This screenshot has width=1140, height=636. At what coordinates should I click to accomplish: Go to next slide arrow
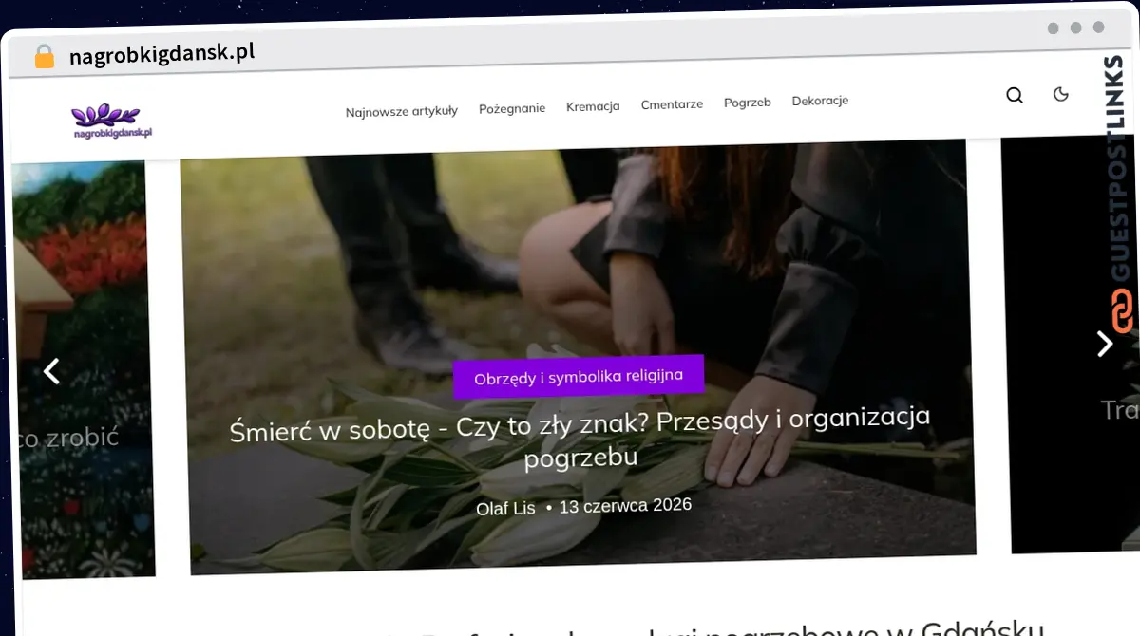pyautogui.click(x=1104, y=344)
